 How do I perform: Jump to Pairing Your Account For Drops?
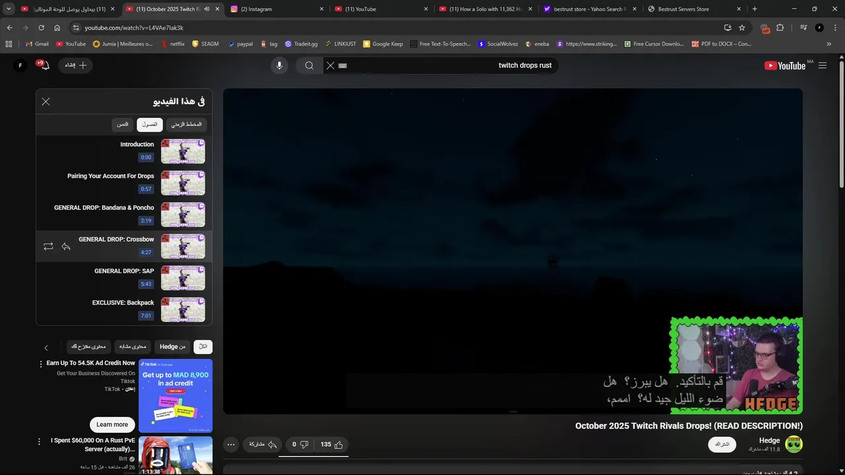coord(124,183)
